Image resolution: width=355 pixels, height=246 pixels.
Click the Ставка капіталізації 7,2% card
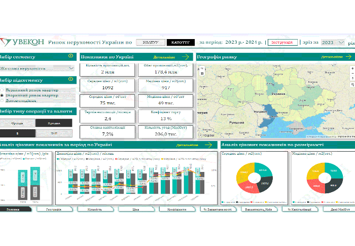108,131
